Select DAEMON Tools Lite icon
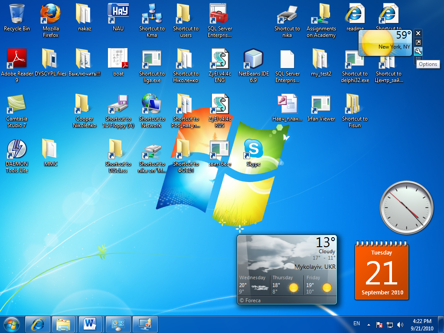The image size is (444, 333). point(17,156)
